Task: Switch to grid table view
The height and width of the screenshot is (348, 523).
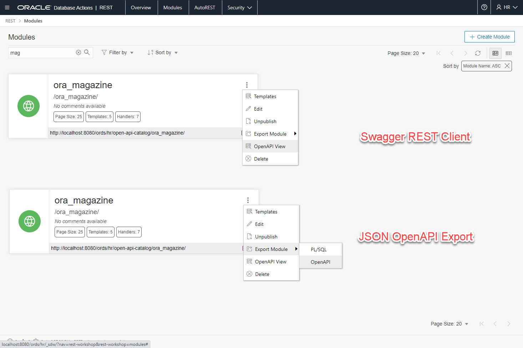Action: click(509, 53)
